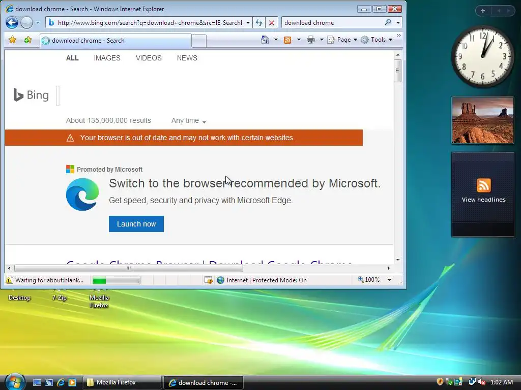
Task: Click 'View headlines' in feed gadget
Action: [483, 200]
